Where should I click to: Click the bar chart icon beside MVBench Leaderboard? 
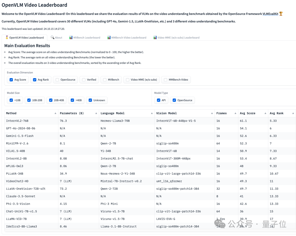click(71, 38)
